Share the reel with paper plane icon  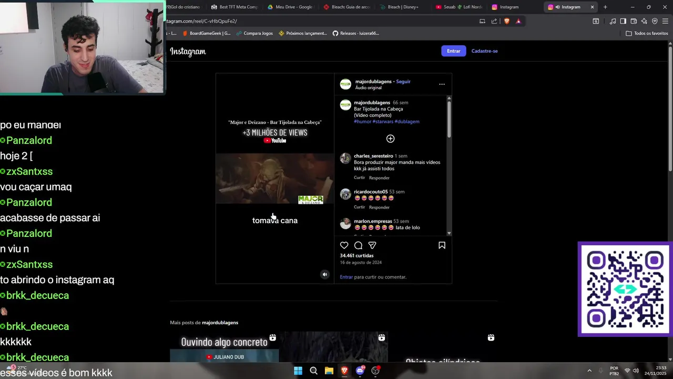coord(372,245)
